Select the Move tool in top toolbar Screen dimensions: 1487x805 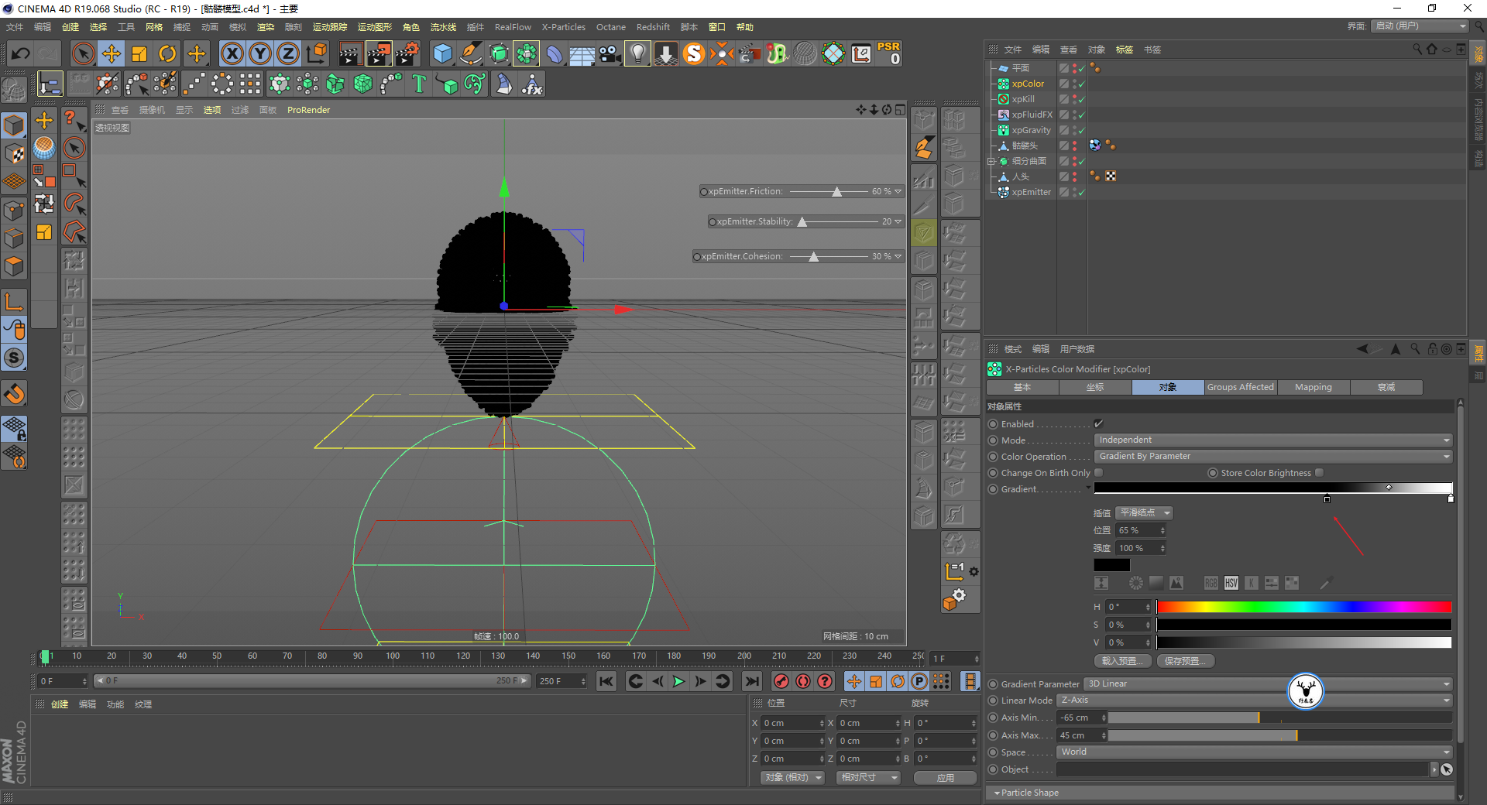112,53
